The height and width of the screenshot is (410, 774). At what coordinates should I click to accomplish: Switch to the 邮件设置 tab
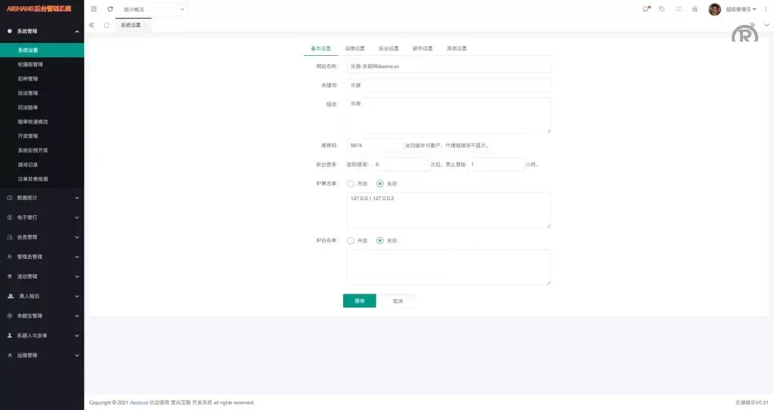(x=423, y=48)
